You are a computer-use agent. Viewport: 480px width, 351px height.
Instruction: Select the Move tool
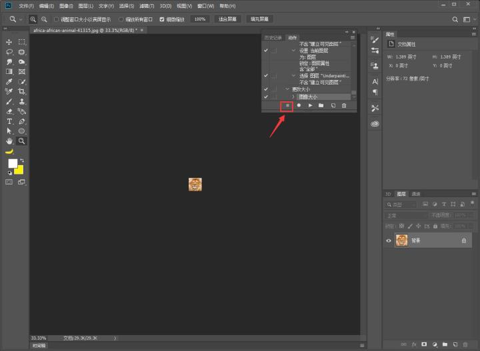pos(9,42)
